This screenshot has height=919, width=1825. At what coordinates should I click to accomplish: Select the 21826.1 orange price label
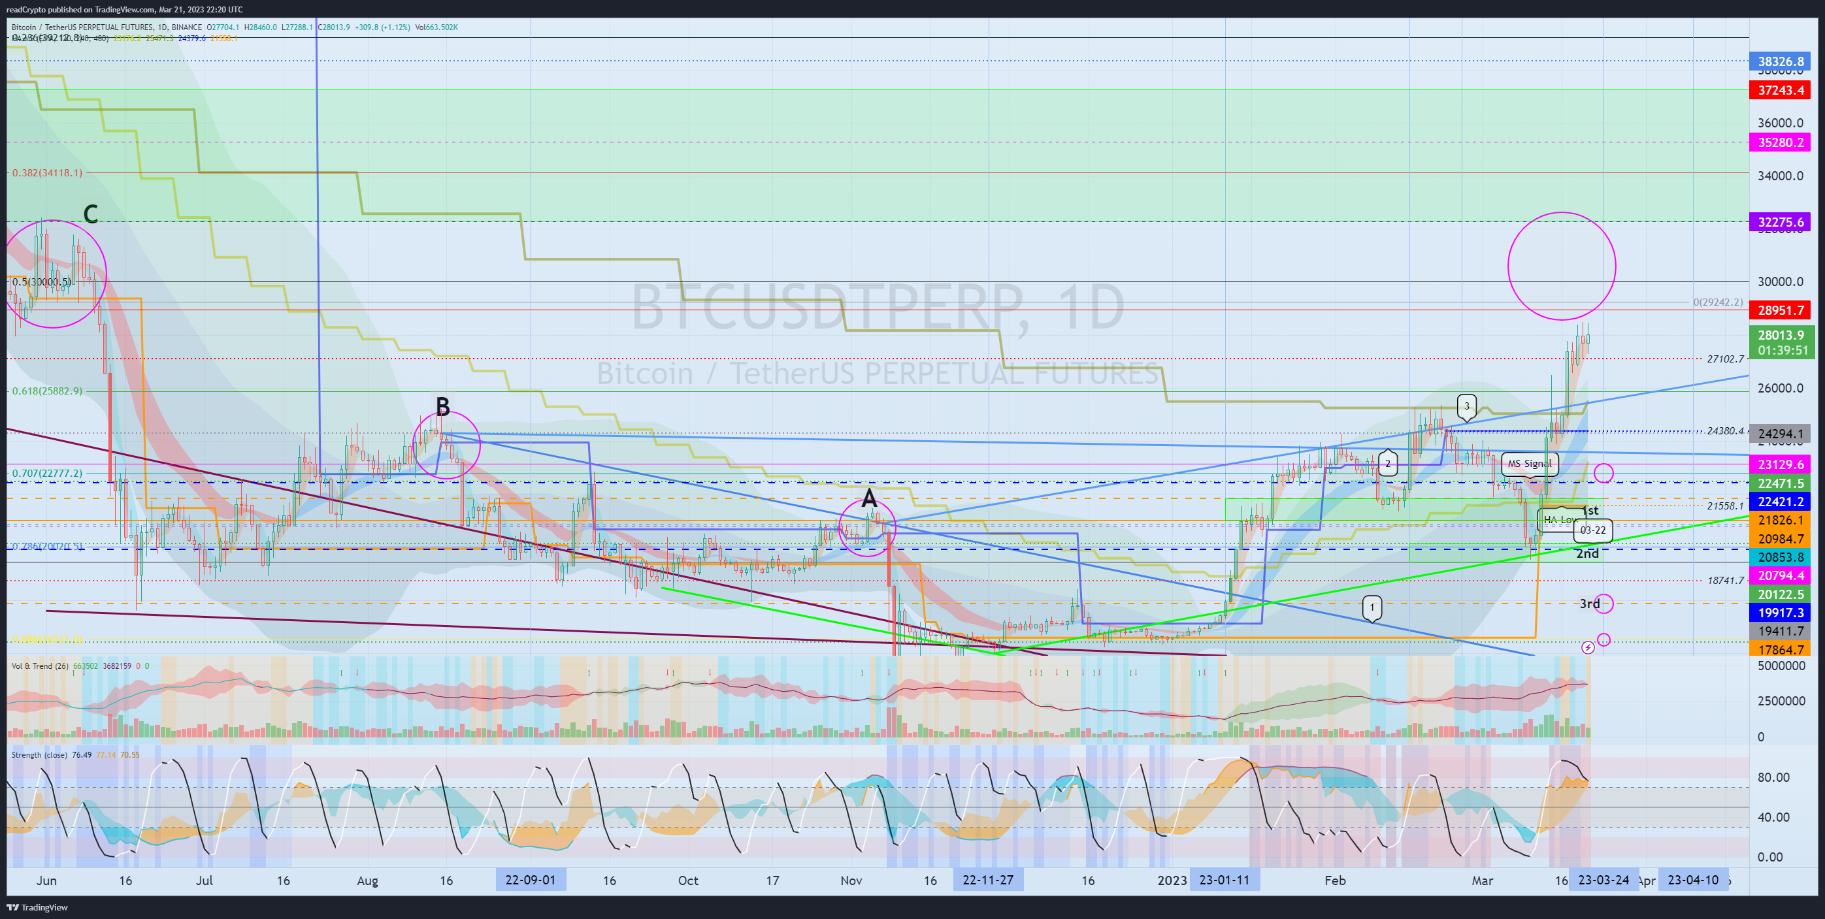1780,521
